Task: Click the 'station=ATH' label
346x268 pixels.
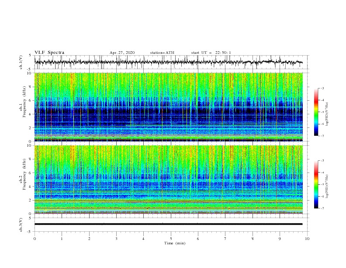Action: click(162, 53)
